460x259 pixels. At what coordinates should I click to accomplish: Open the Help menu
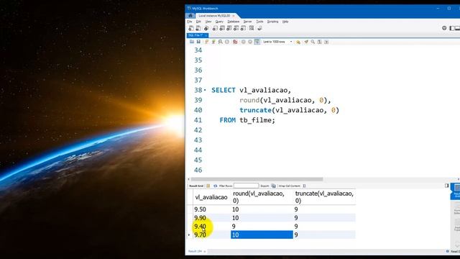285,22
